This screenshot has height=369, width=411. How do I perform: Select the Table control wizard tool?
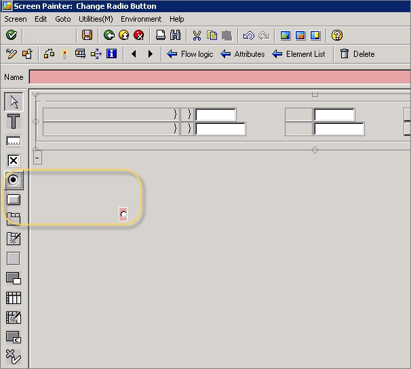pos(14,318)
